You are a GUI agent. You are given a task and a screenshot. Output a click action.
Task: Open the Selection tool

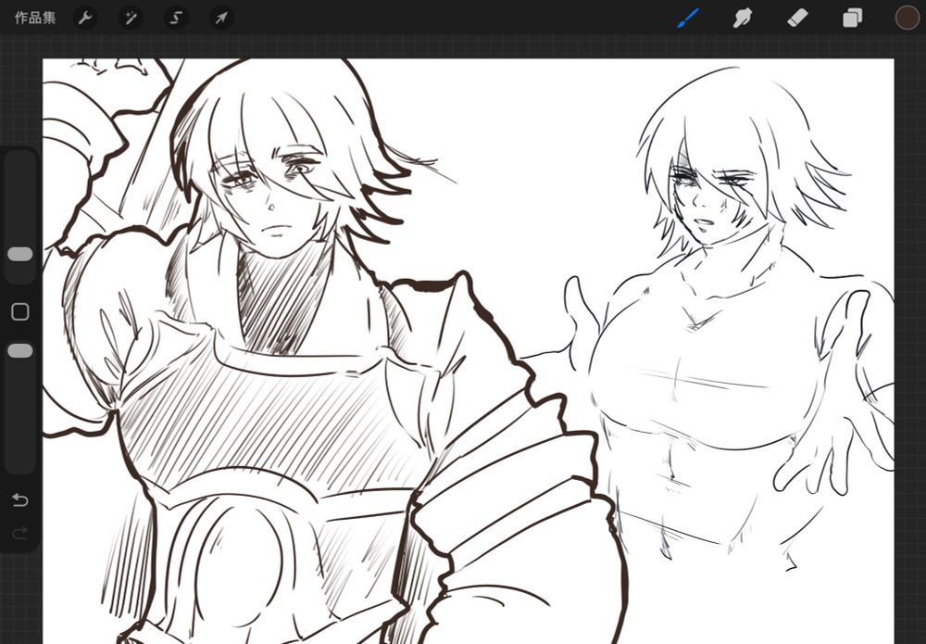point(176,18)
